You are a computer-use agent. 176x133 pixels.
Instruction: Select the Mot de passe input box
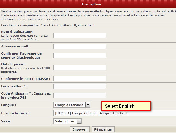[x=79, y=68]
